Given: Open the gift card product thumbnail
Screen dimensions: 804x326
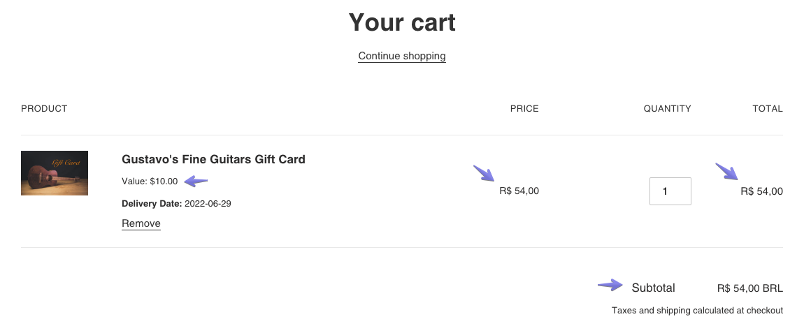Looking at the screenshot, I should click(55, 173).
